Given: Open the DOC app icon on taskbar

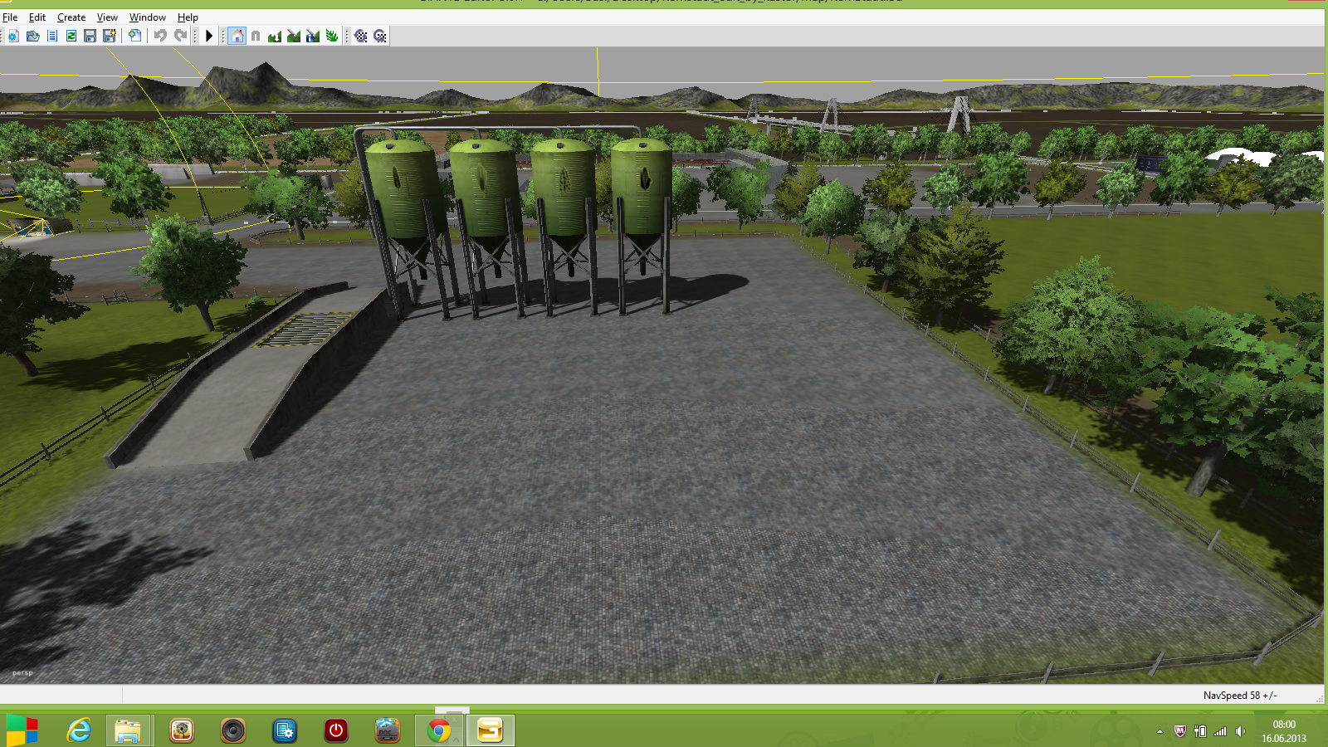Looking at the screenshot, I should (388, 730).
